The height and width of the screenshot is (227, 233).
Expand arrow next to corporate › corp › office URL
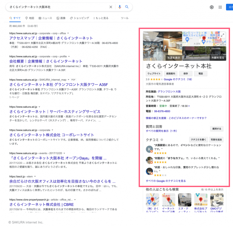[x=68, y=33]
